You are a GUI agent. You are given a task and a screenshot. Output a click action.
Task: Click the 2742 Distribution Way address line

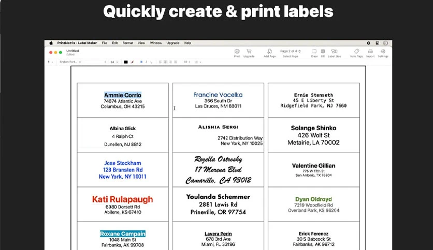240,138
